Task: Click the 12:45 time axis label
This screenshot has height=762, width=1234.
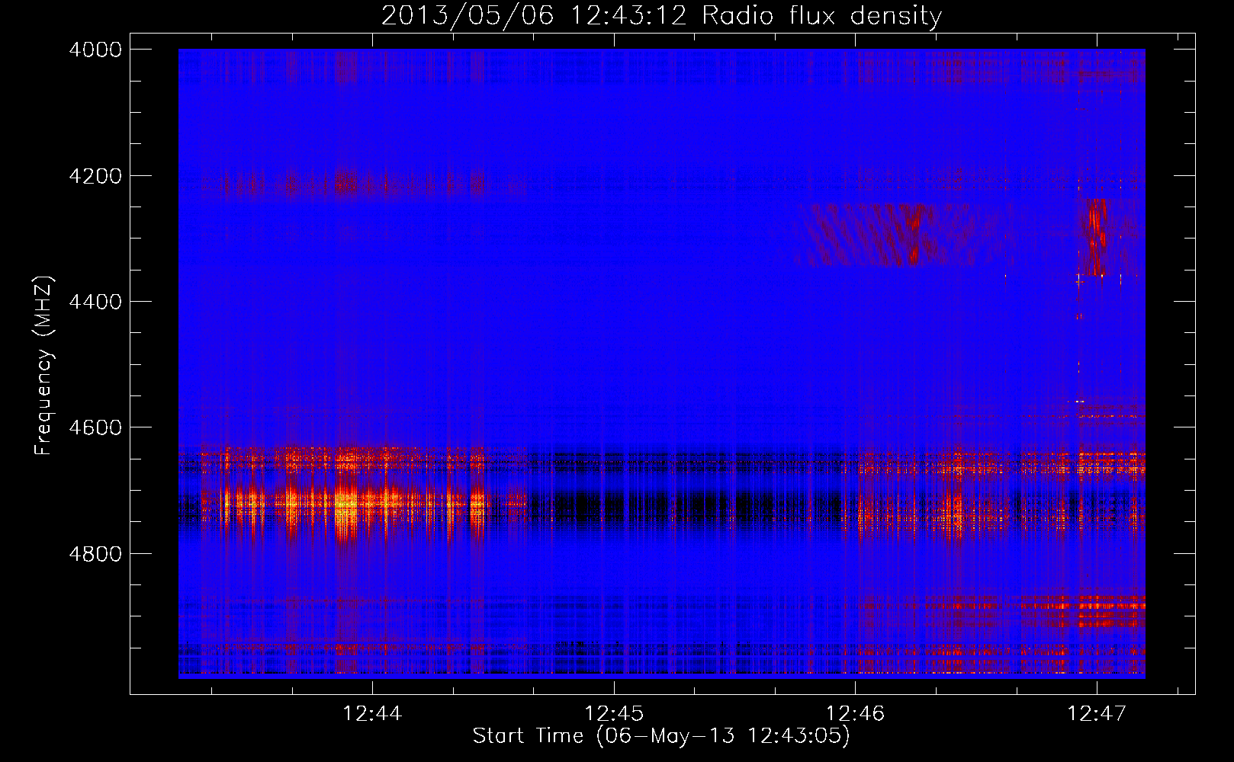Action: (x=614, y=714)
